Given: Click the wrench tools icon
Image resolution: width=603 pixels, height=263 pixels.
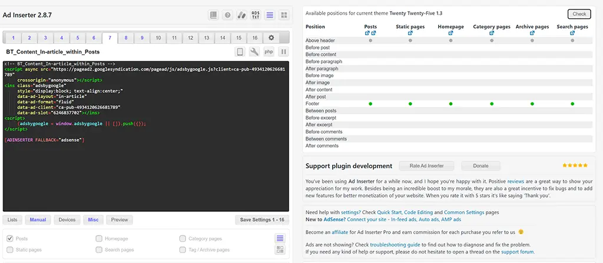Looking at the screenshot, I should pos(254,52).
